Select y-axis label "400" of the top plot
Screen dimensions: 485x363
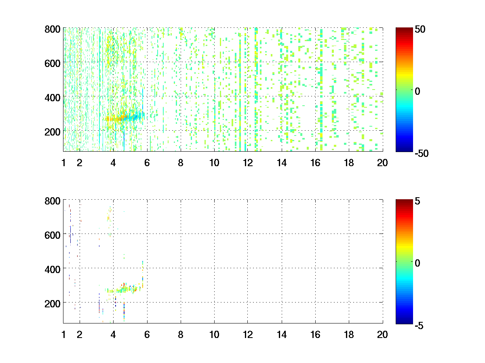53,97
